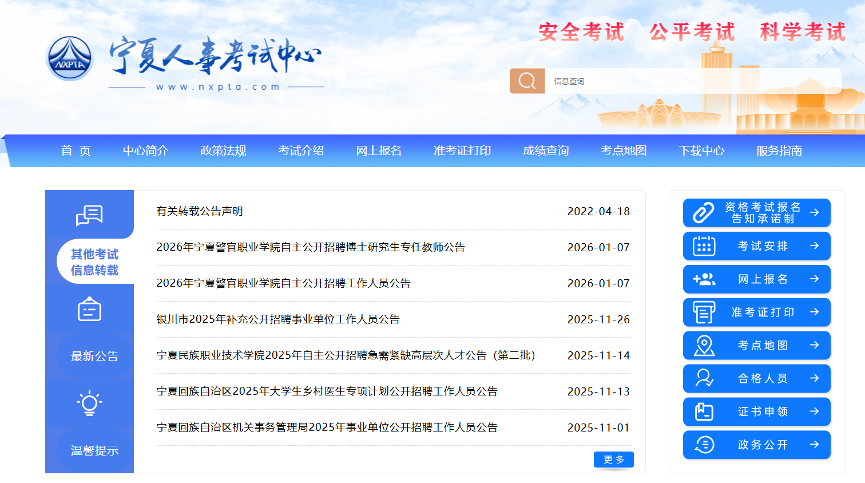865x483 pixels.
Task: Click the NXPTA circular logo
Action: click(70, 58)
